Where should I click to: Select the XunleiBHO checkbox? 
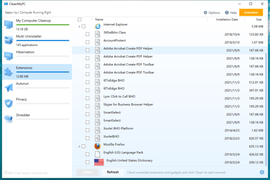coord(87,138)
